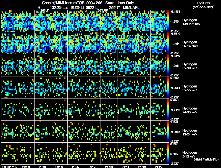This screenshot has height=168, width=221.
Task: Click the colorbar midpoint value -0.2834
Action: pyautogui.click(x=175, y=132)
